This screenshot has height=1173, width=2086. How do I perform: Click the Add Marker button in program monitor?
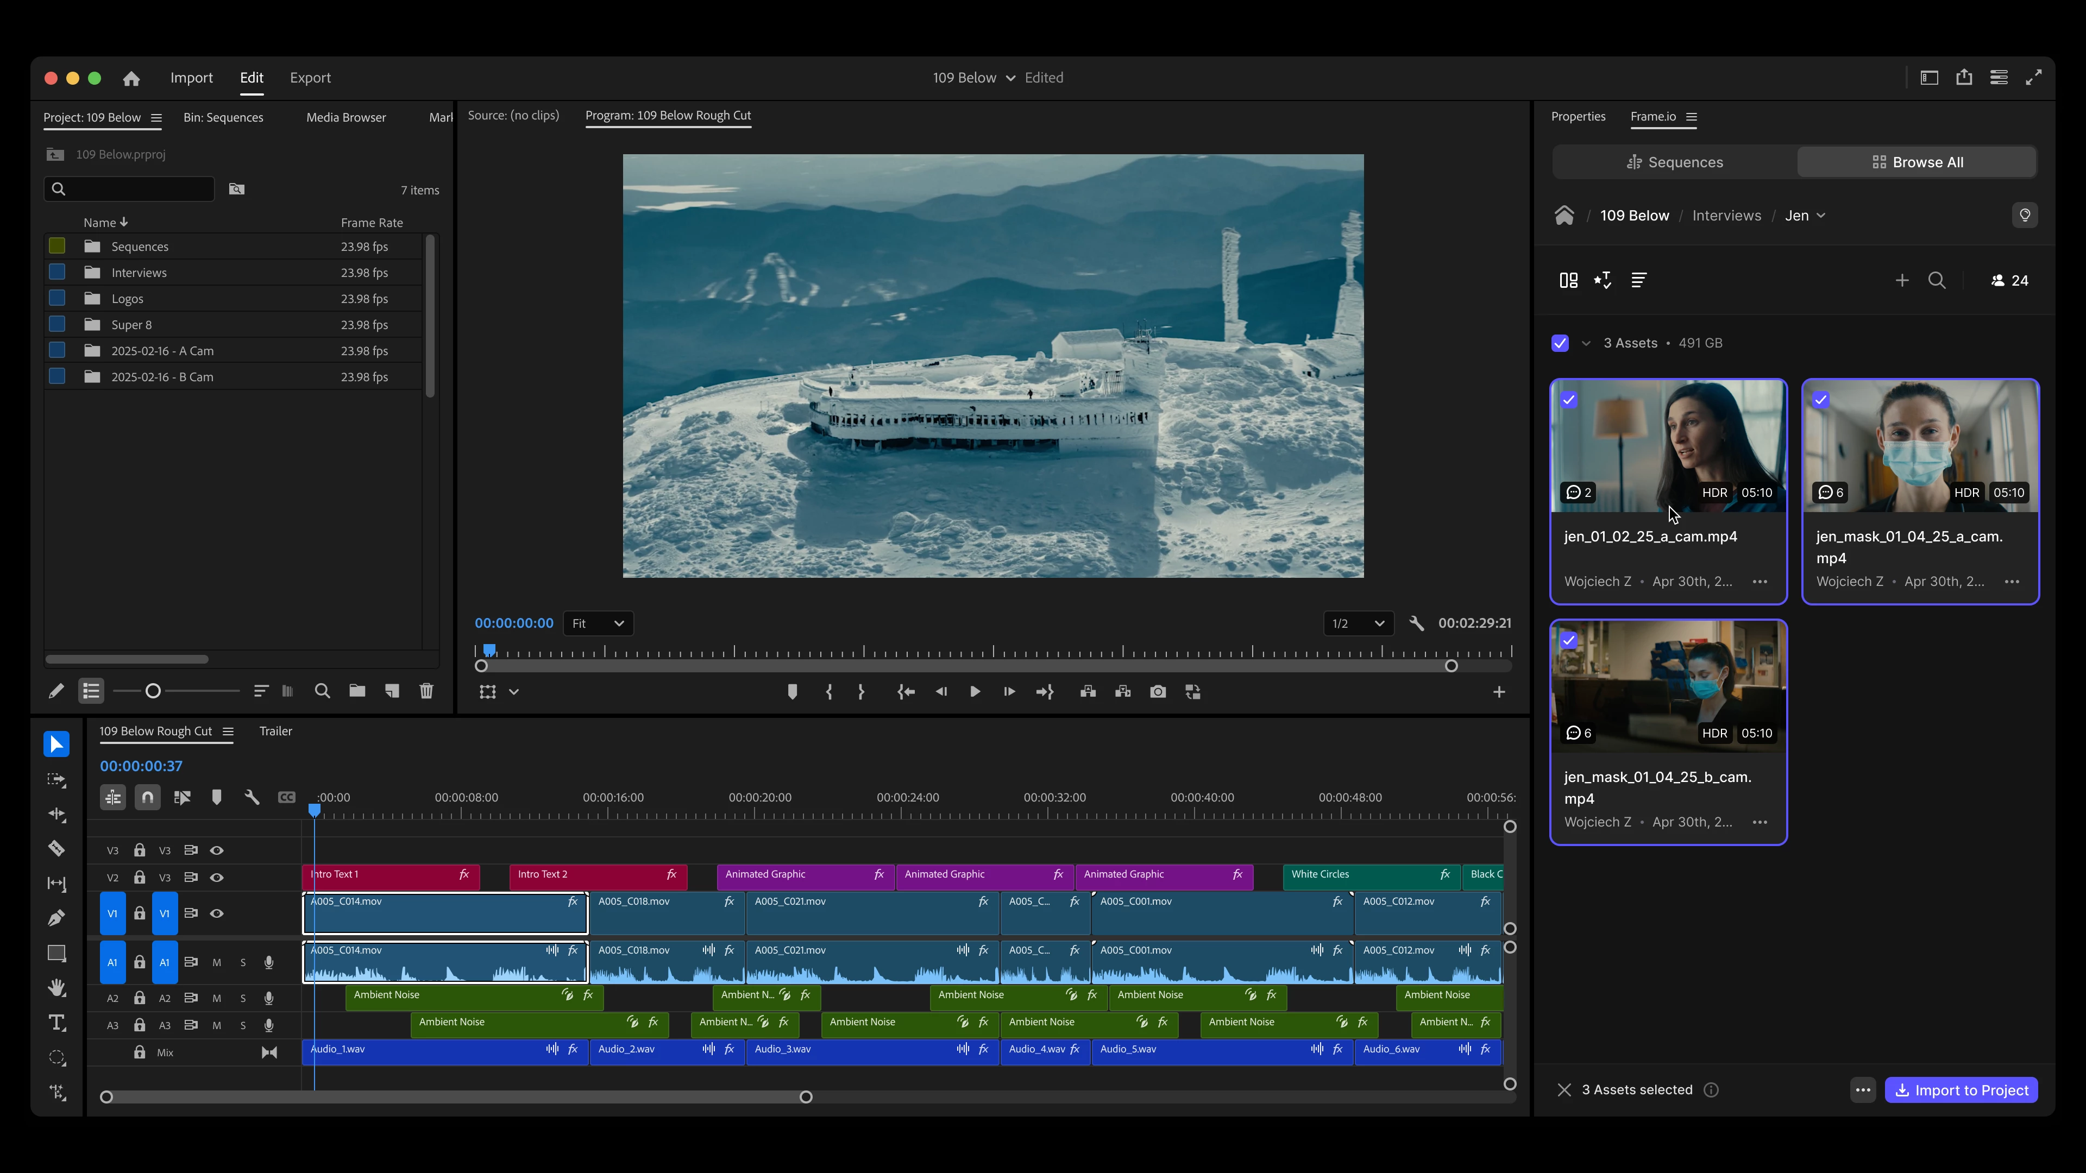pyautogui.click(x=792, y=692)
